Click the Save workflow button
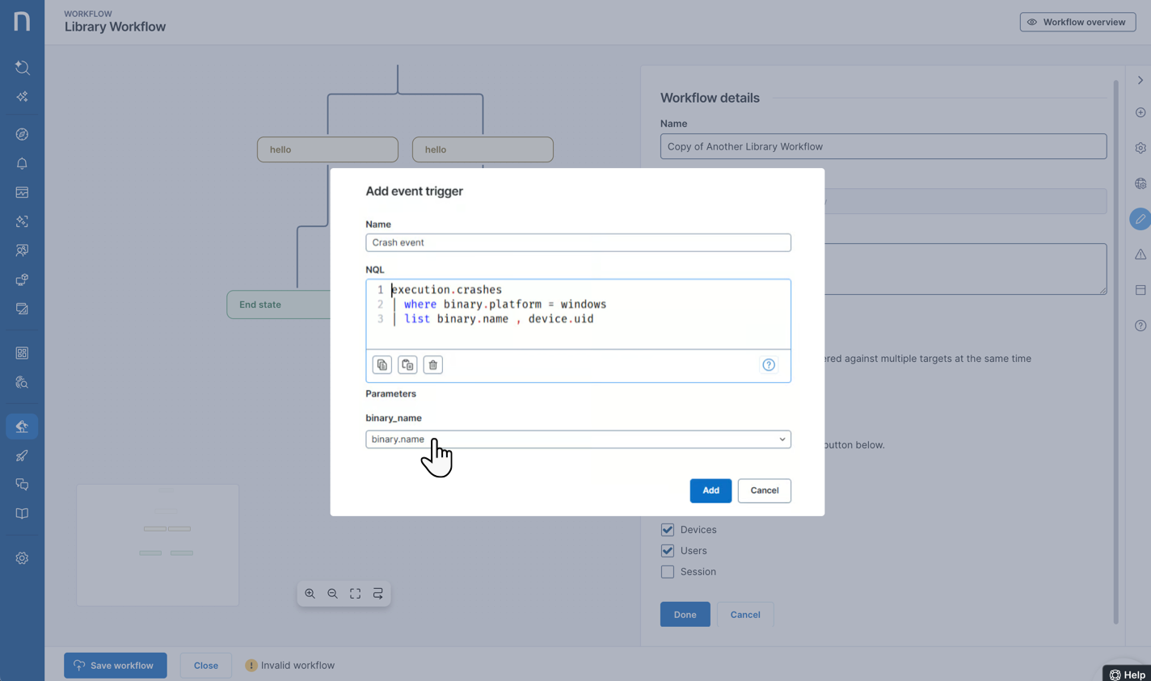Screen dimensions: 1151x681 (116, 666)
